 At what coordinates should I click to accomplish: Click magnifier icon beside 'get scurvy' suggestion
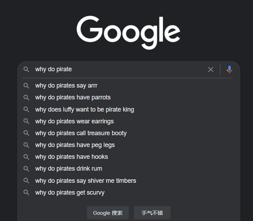pyautogui.click(x=26, y=193)
